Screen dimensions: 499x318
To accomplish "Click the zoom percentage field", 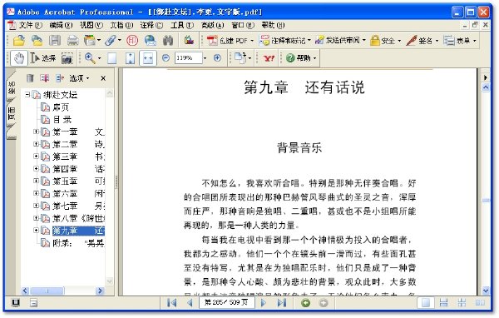I will pyautogui.click(x=188, y=58).
